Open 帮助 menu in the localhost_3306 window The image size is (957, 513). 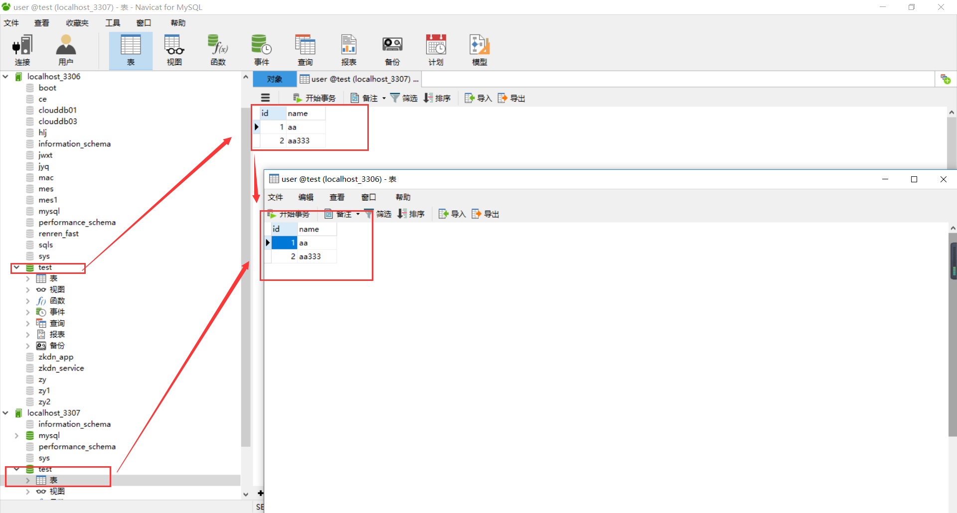click(403, 197)
